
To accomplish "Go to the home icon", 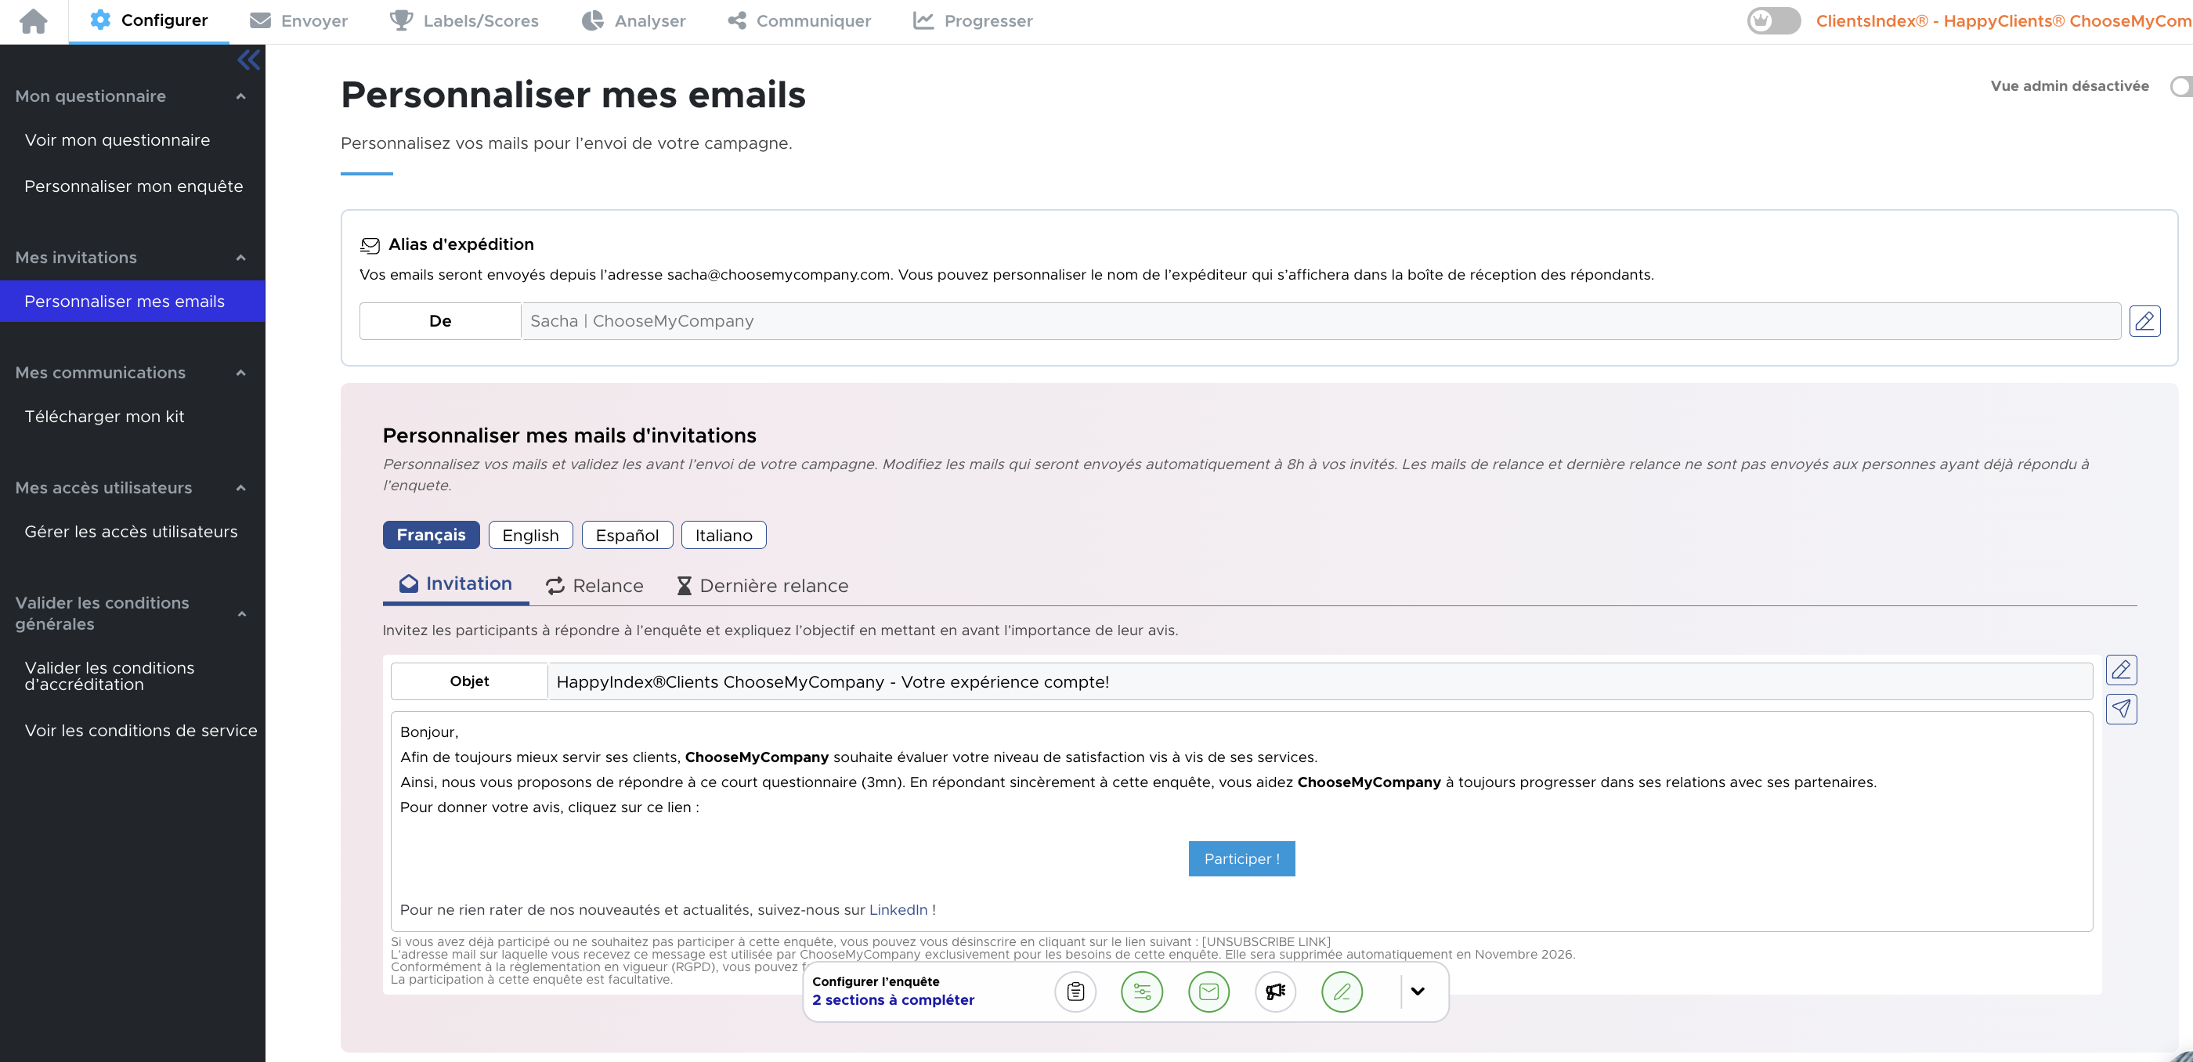I will point(33,21).
